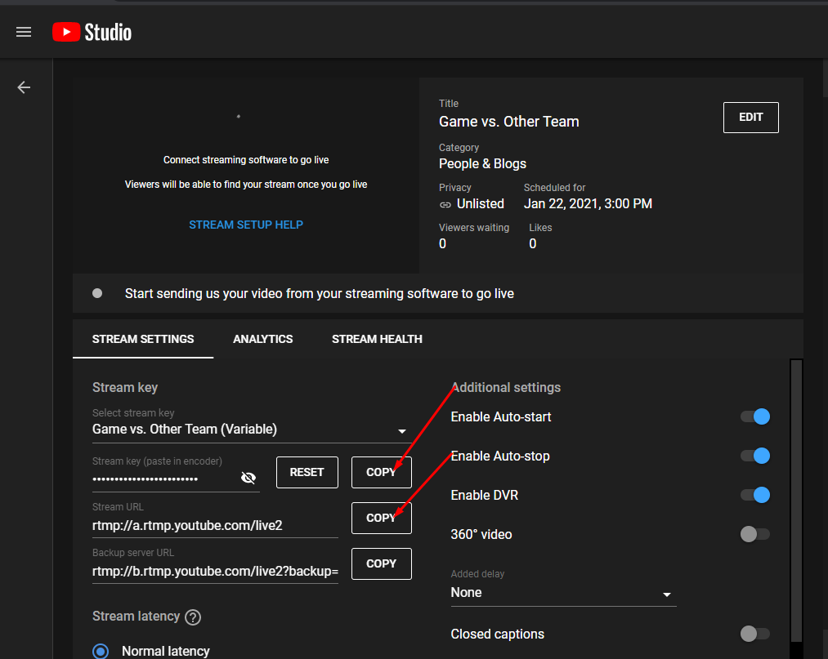Copy the Backup server URL
The width and height of the screenshot is (828, 659).
click(381, 563)
